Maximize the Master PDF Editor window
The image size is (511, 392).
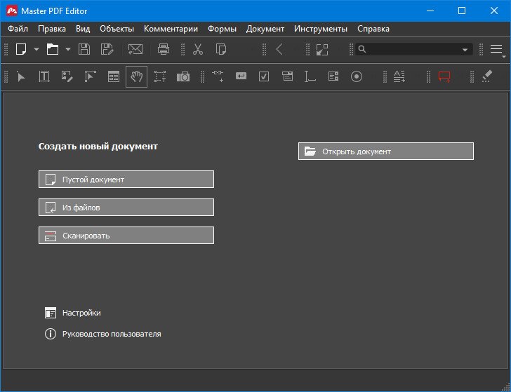pos(462,11)
